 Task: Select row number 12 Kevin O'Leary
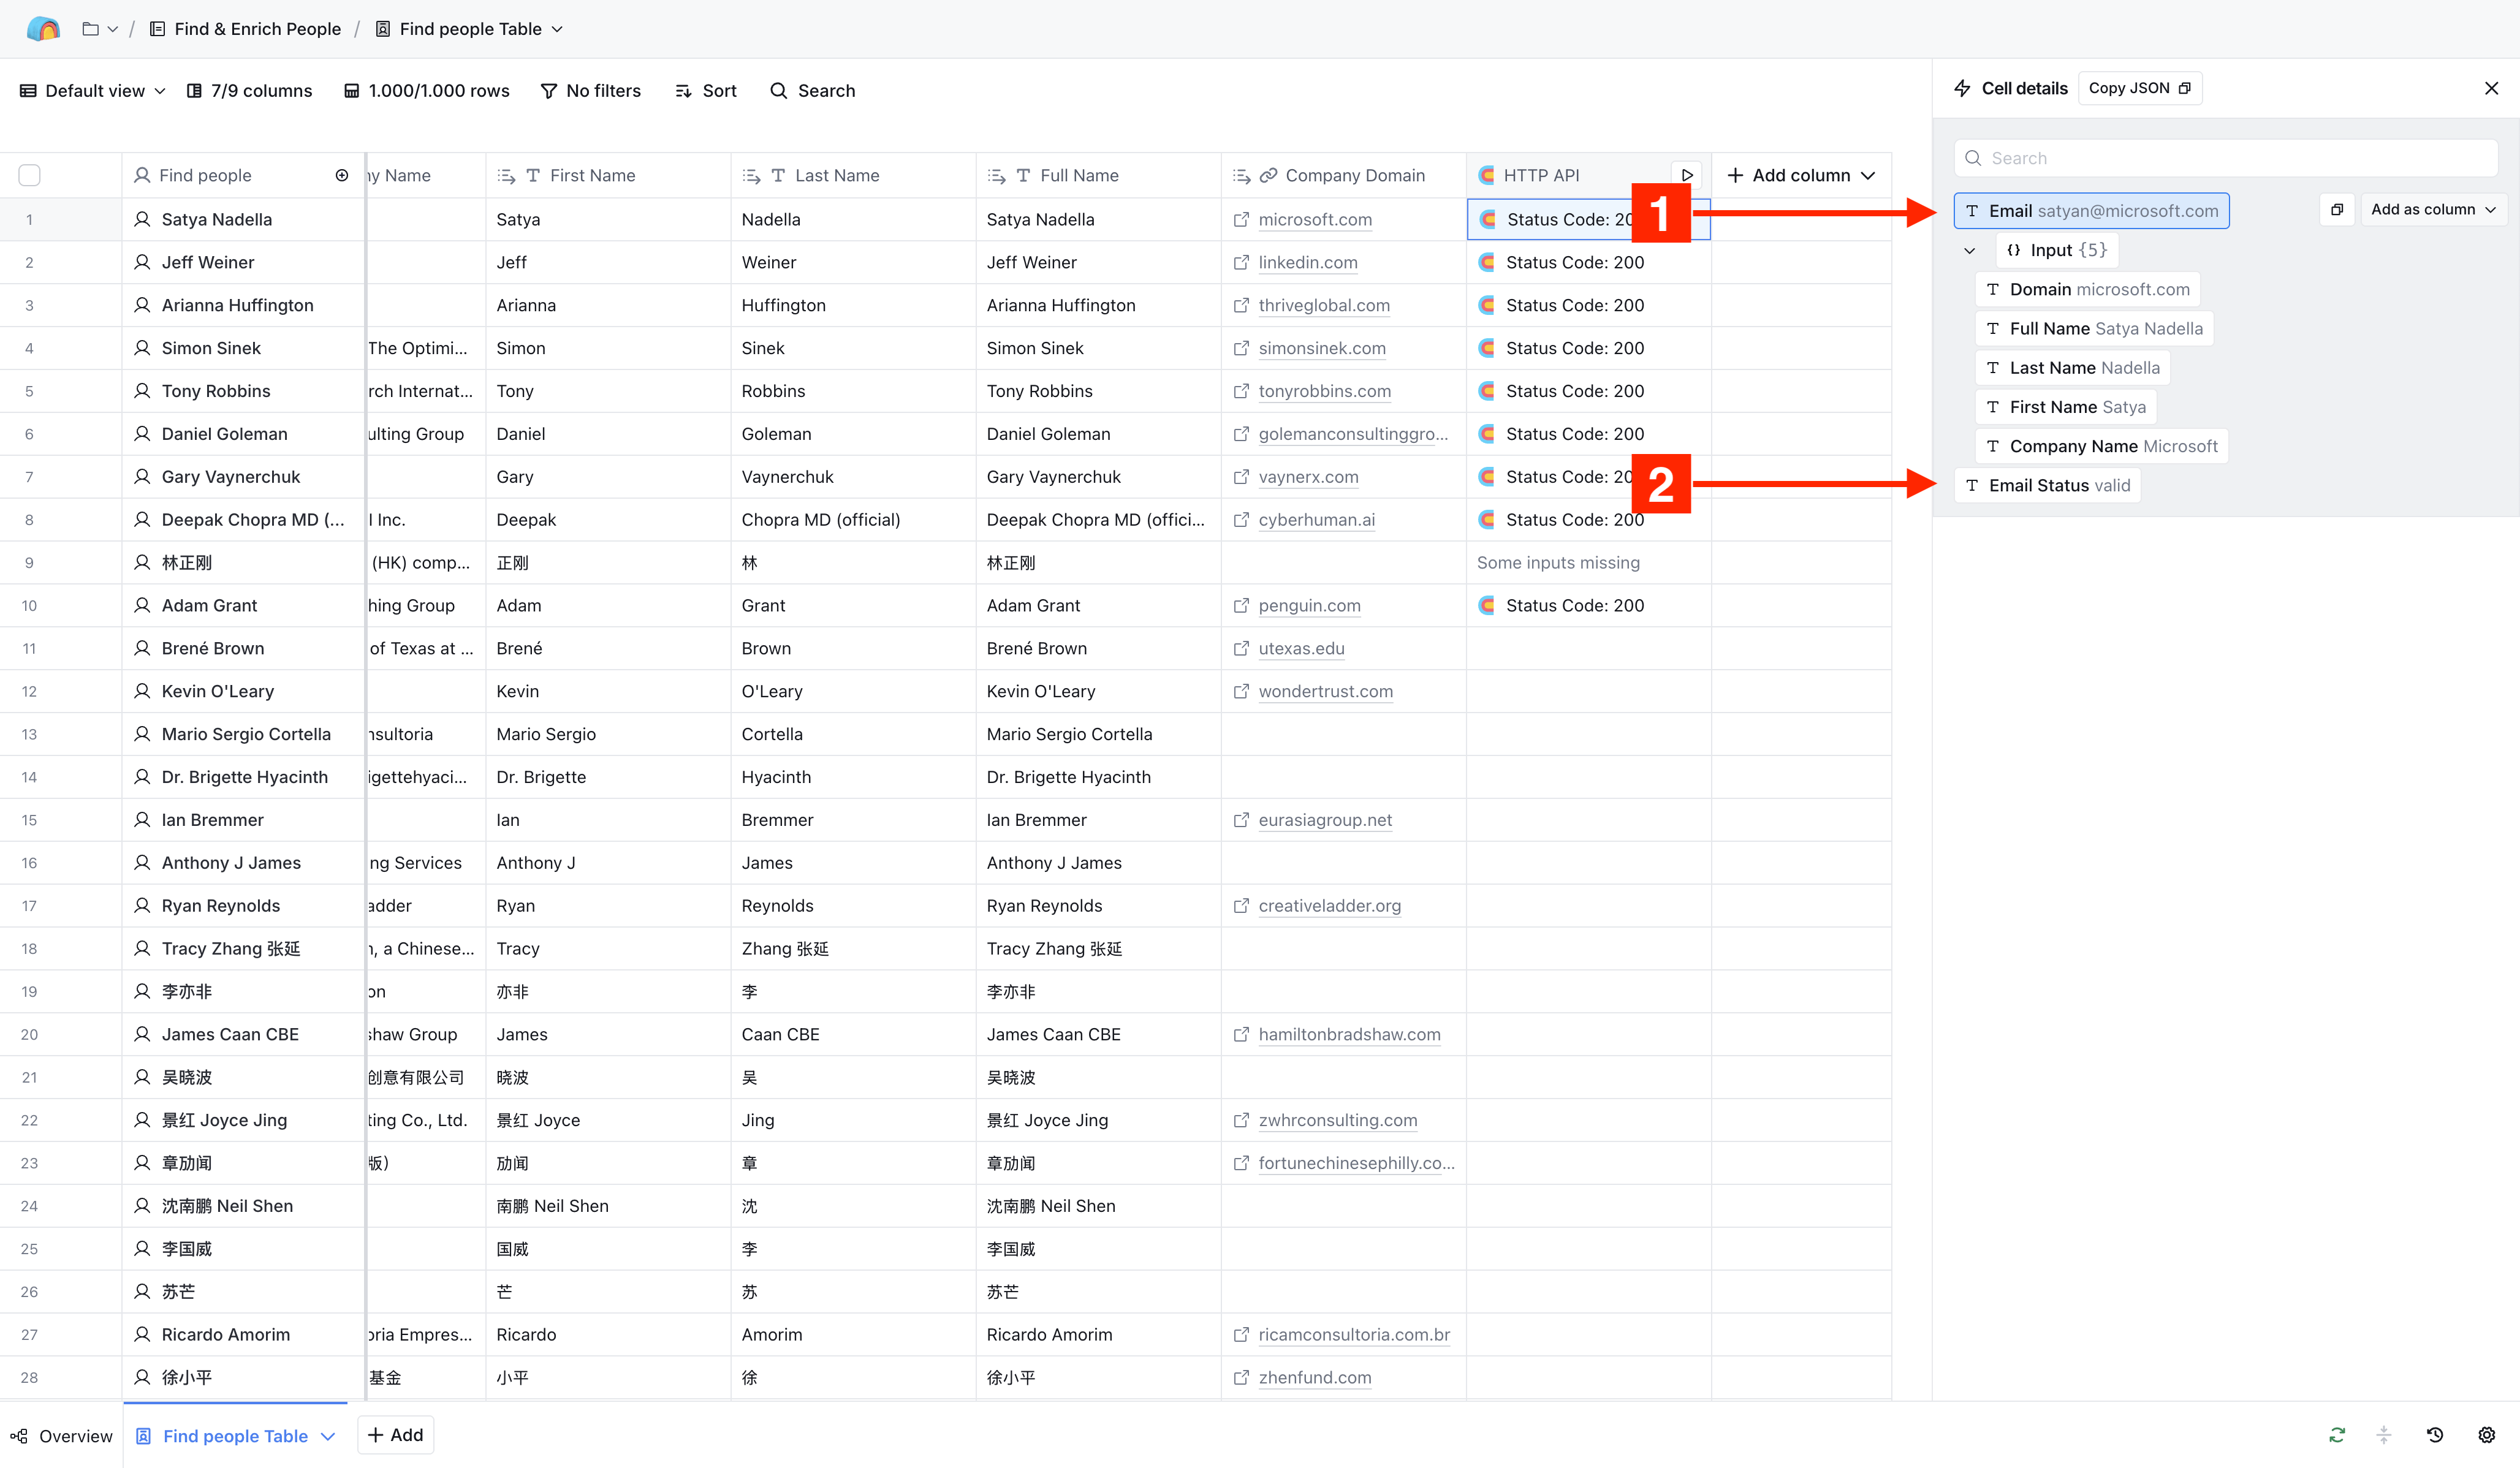point(29,691)
